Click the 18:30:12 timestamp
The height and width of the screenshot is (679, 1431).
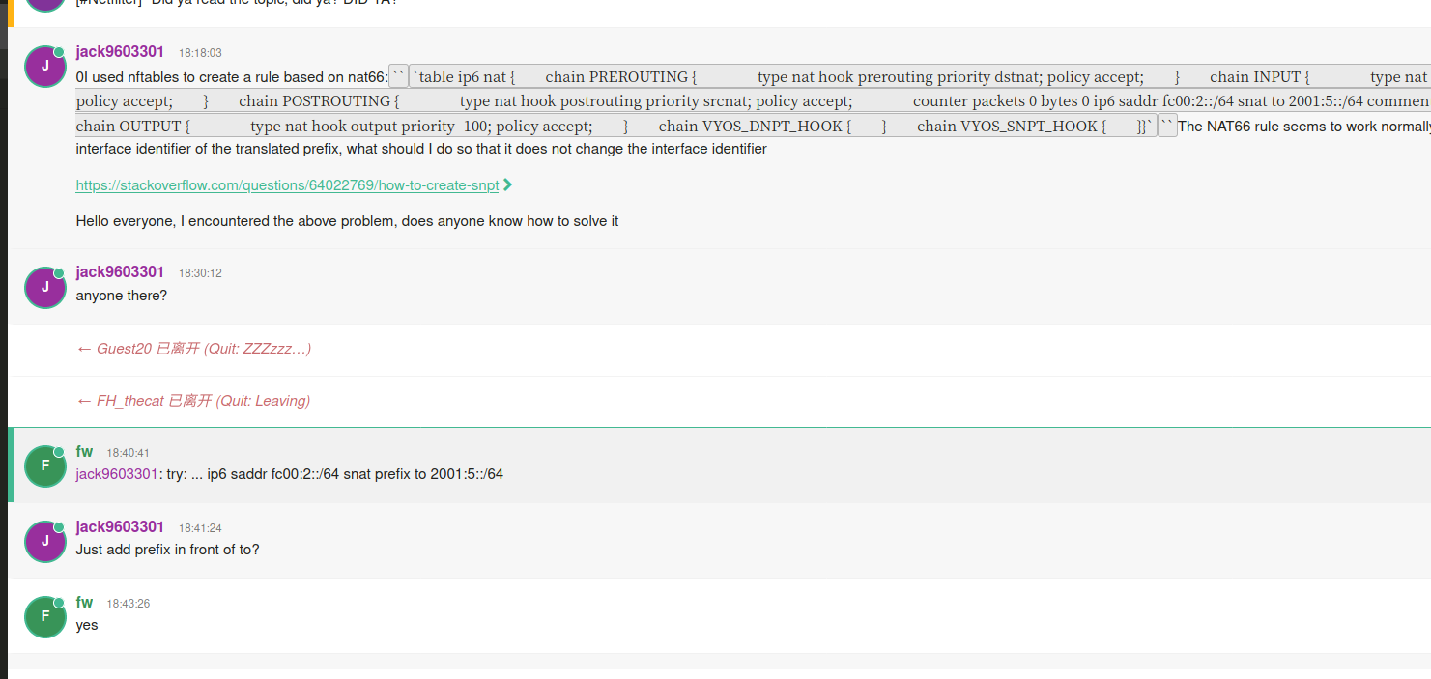tap(200, 273)
